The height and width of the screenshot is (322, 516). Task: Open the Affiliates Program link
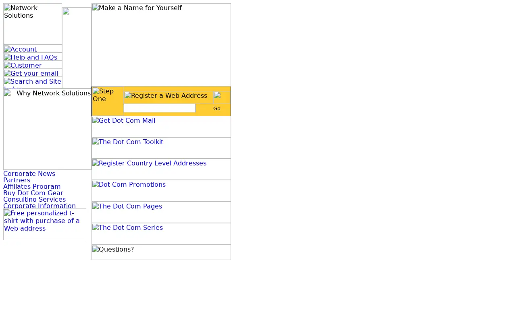(32, 187)
